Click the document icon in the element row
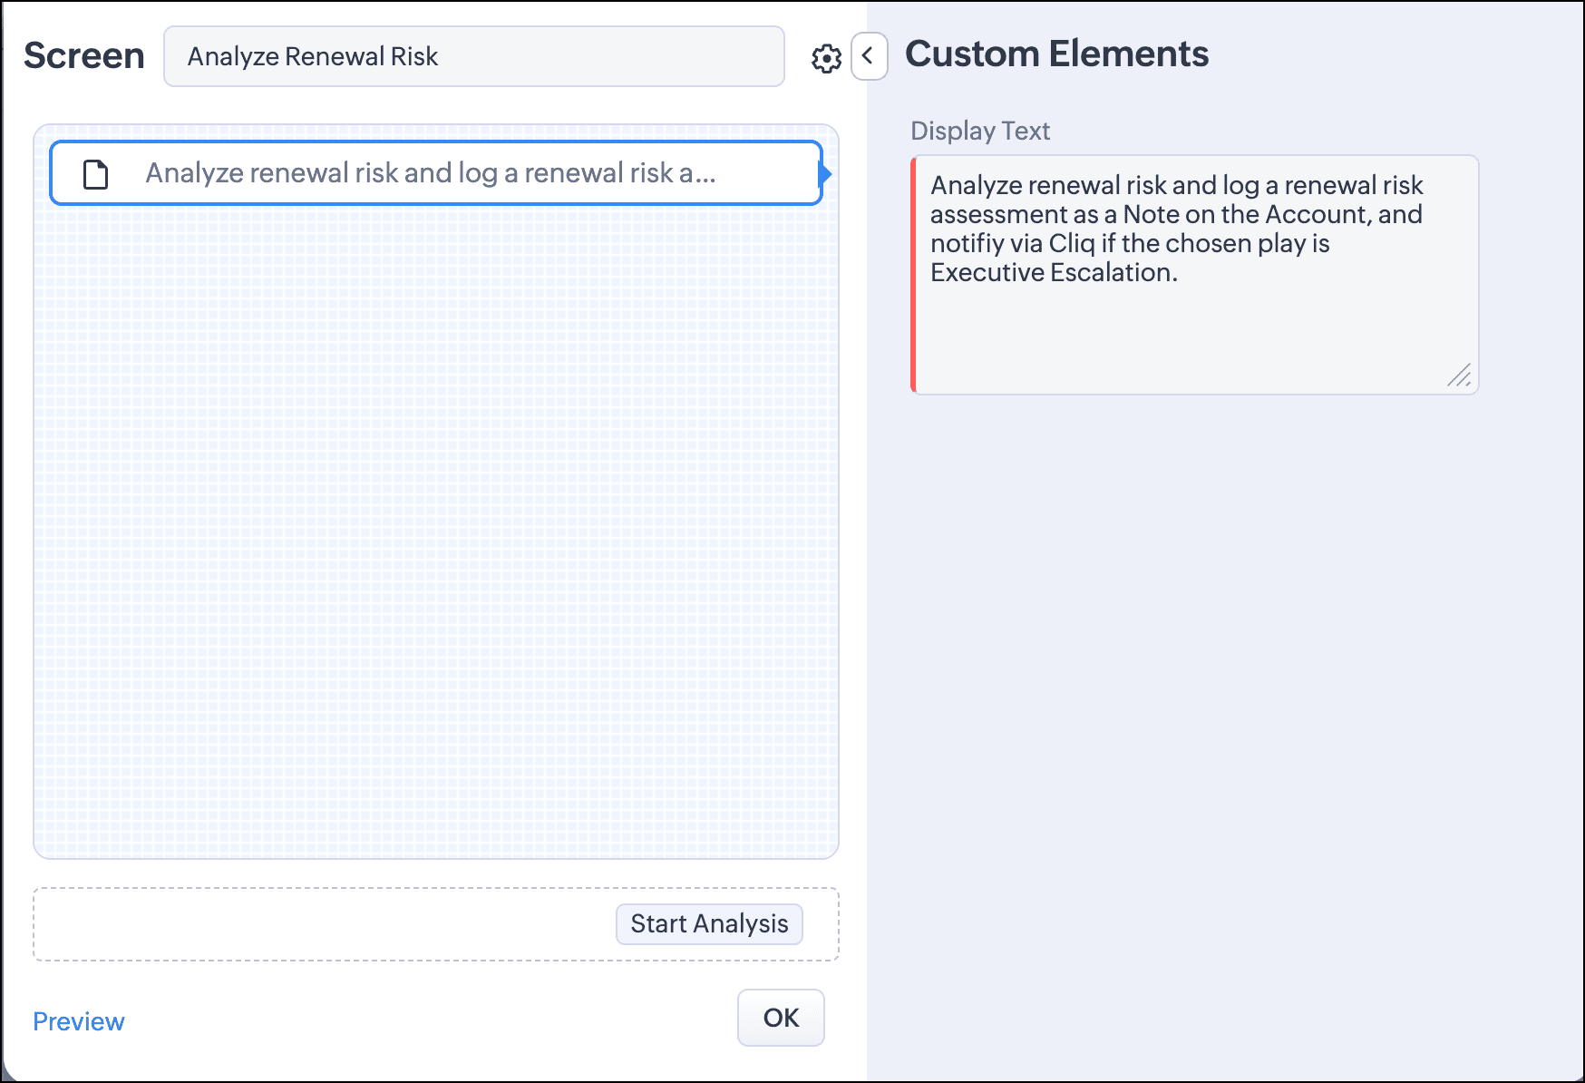 click(x=95, y=173)
